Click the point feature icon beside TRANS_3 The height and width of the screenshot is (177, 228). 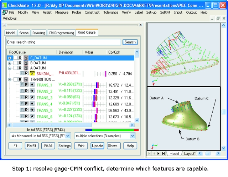32,97
